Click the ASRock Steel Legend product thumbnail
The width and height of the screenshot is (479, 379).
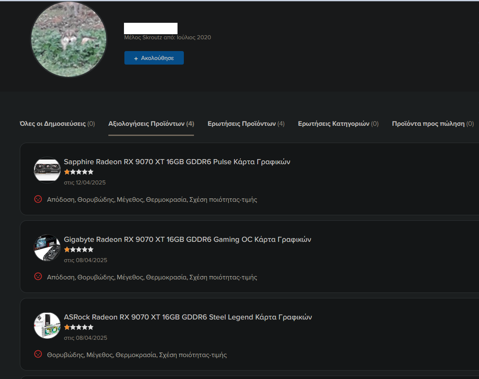(47, 325)
